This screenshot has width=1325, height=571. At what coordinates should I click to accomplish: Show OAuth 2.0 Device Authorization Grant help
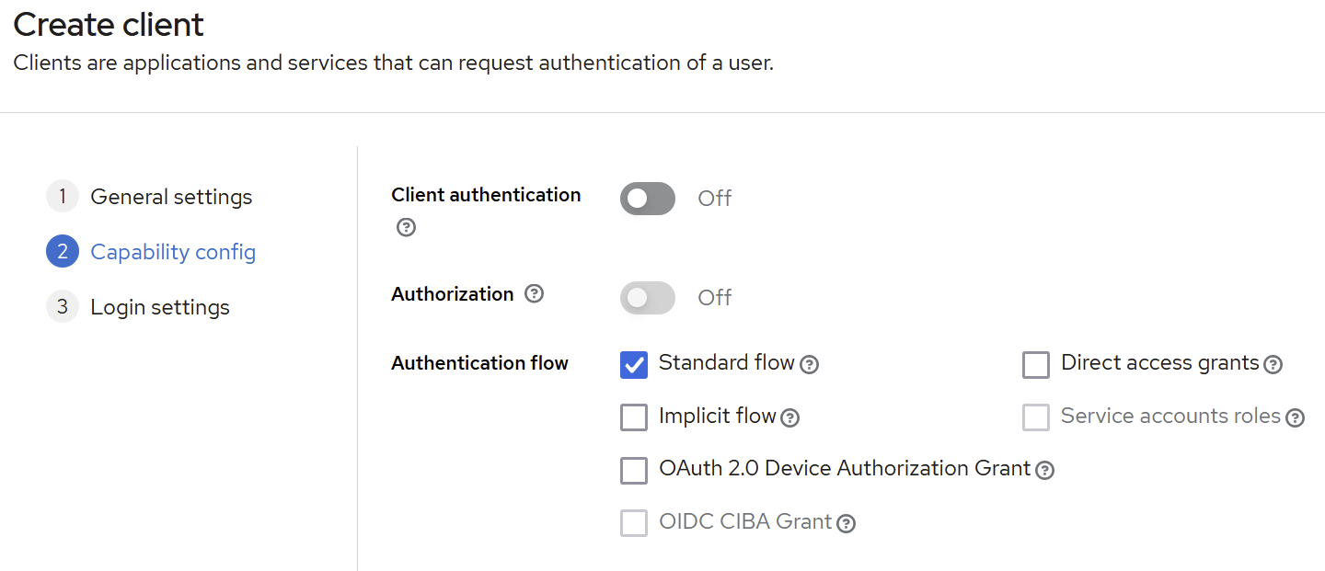(1044, 471)
